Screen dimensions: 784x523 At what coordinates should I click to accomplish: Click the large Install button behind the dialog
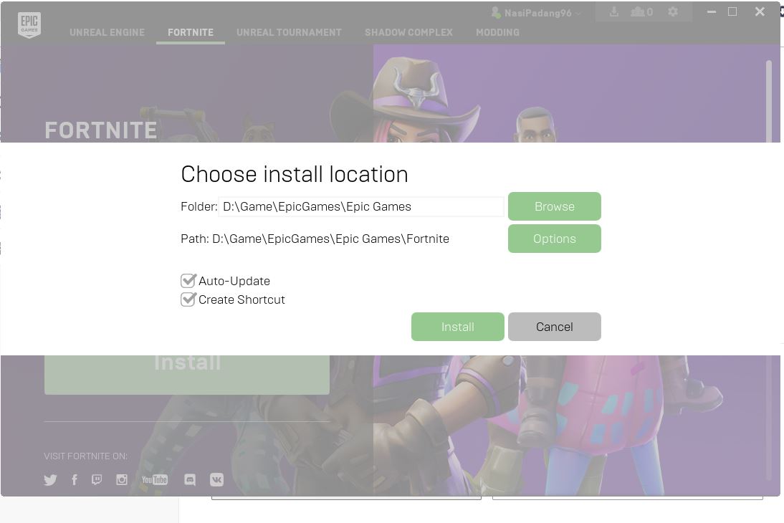186,374
